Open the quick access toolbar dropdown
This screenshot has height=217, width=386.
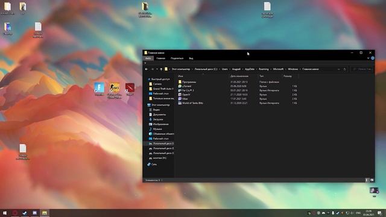tap(145, 63)
